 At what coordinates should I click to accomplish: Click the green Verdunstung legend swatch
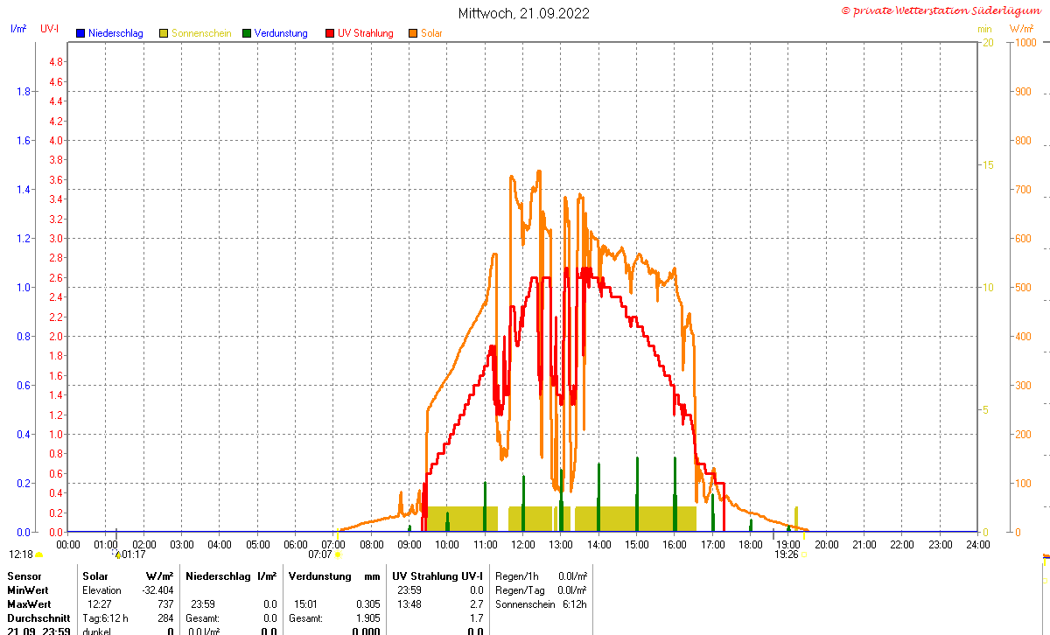[x=247, y=33]
